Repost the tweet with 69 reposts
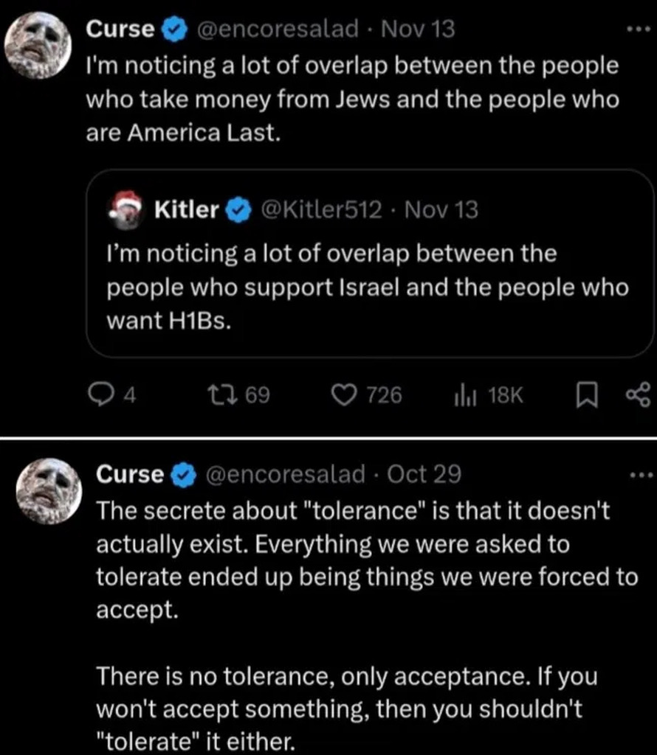Viewport: 657px width, 755px height. (229, 396)
